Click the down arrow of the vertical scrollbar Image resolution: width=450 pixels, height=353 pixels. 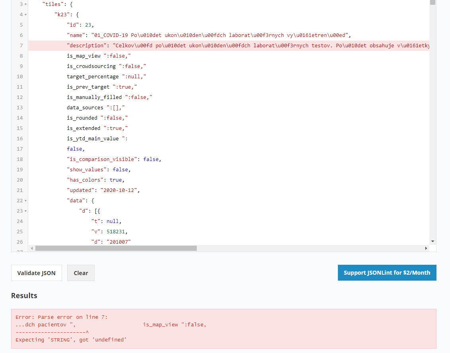(432, 241)
